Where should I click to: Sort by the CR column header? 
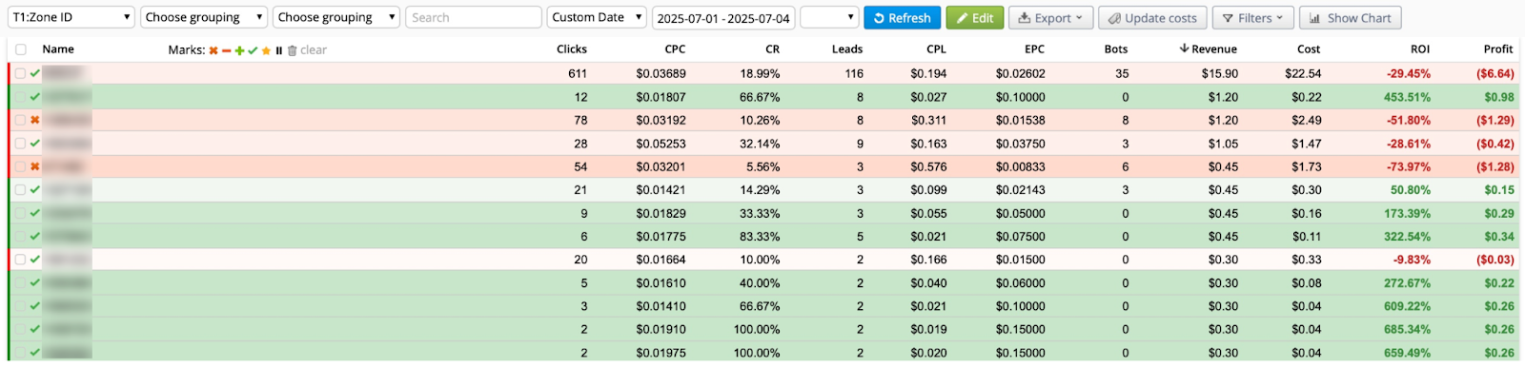(772, 49)
